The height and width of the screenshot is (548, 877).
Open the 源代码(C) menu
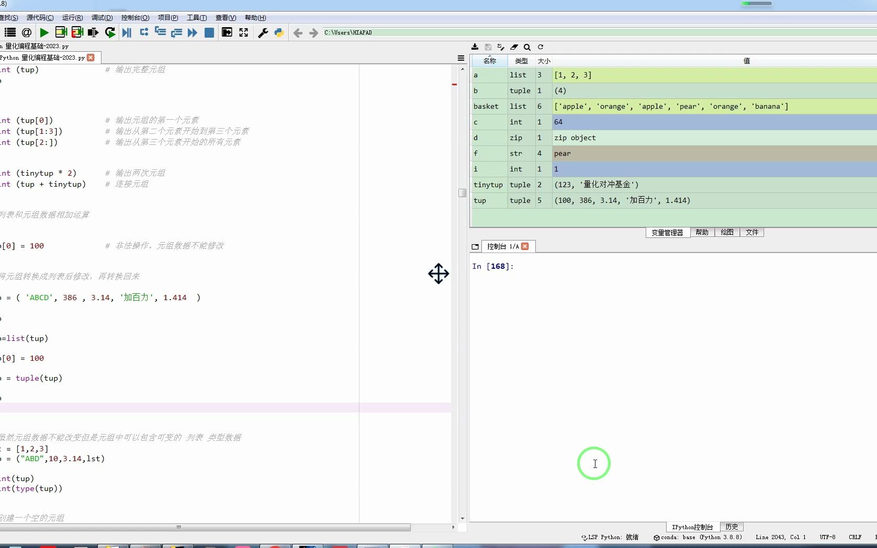coord(40,18)
